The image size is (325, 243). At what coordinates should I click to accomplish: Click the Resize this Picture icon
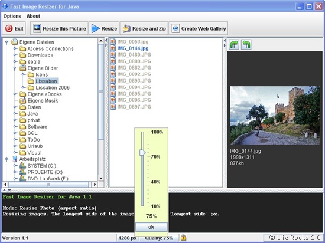(37, 28)
